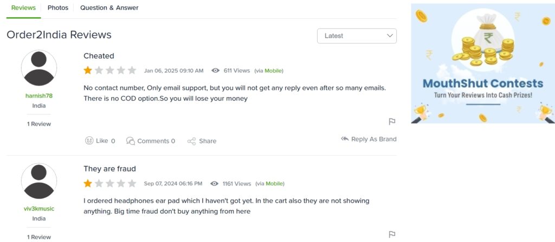The height and width of the screenshot is (242, 555).
Task: Open the MouthShut Contests banner
Action: 483,63
